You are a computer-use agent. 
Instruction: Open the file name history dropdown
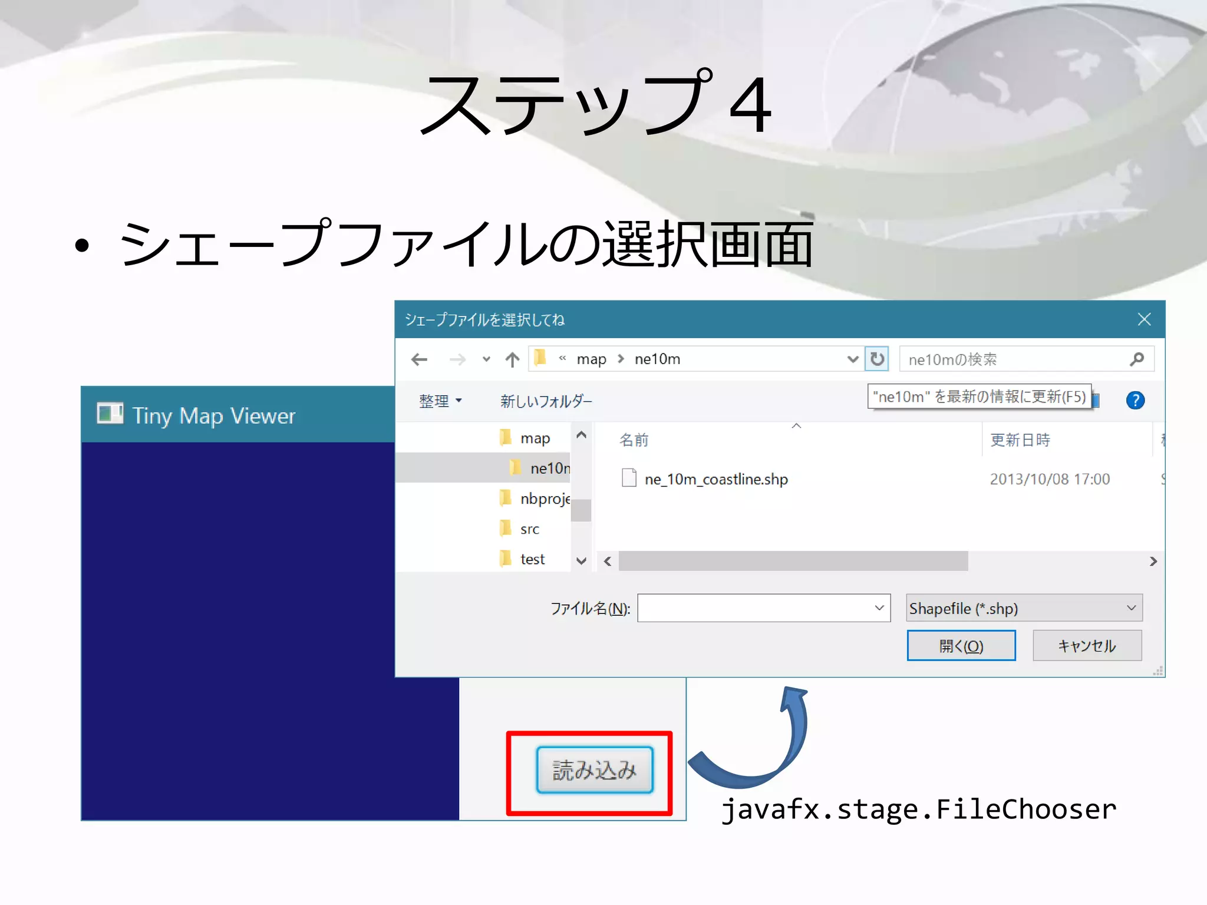(x=879, y=608)
